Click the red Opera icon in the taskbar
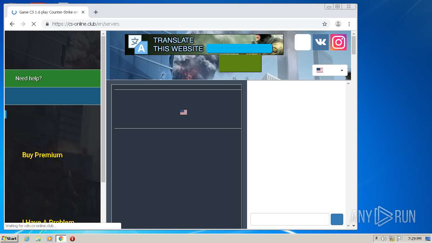Screen dimensions: 432x243 (72, 239)
